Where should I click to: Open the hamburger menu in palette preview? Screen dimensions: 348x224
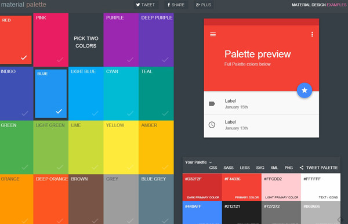click(x=213, y=34)
